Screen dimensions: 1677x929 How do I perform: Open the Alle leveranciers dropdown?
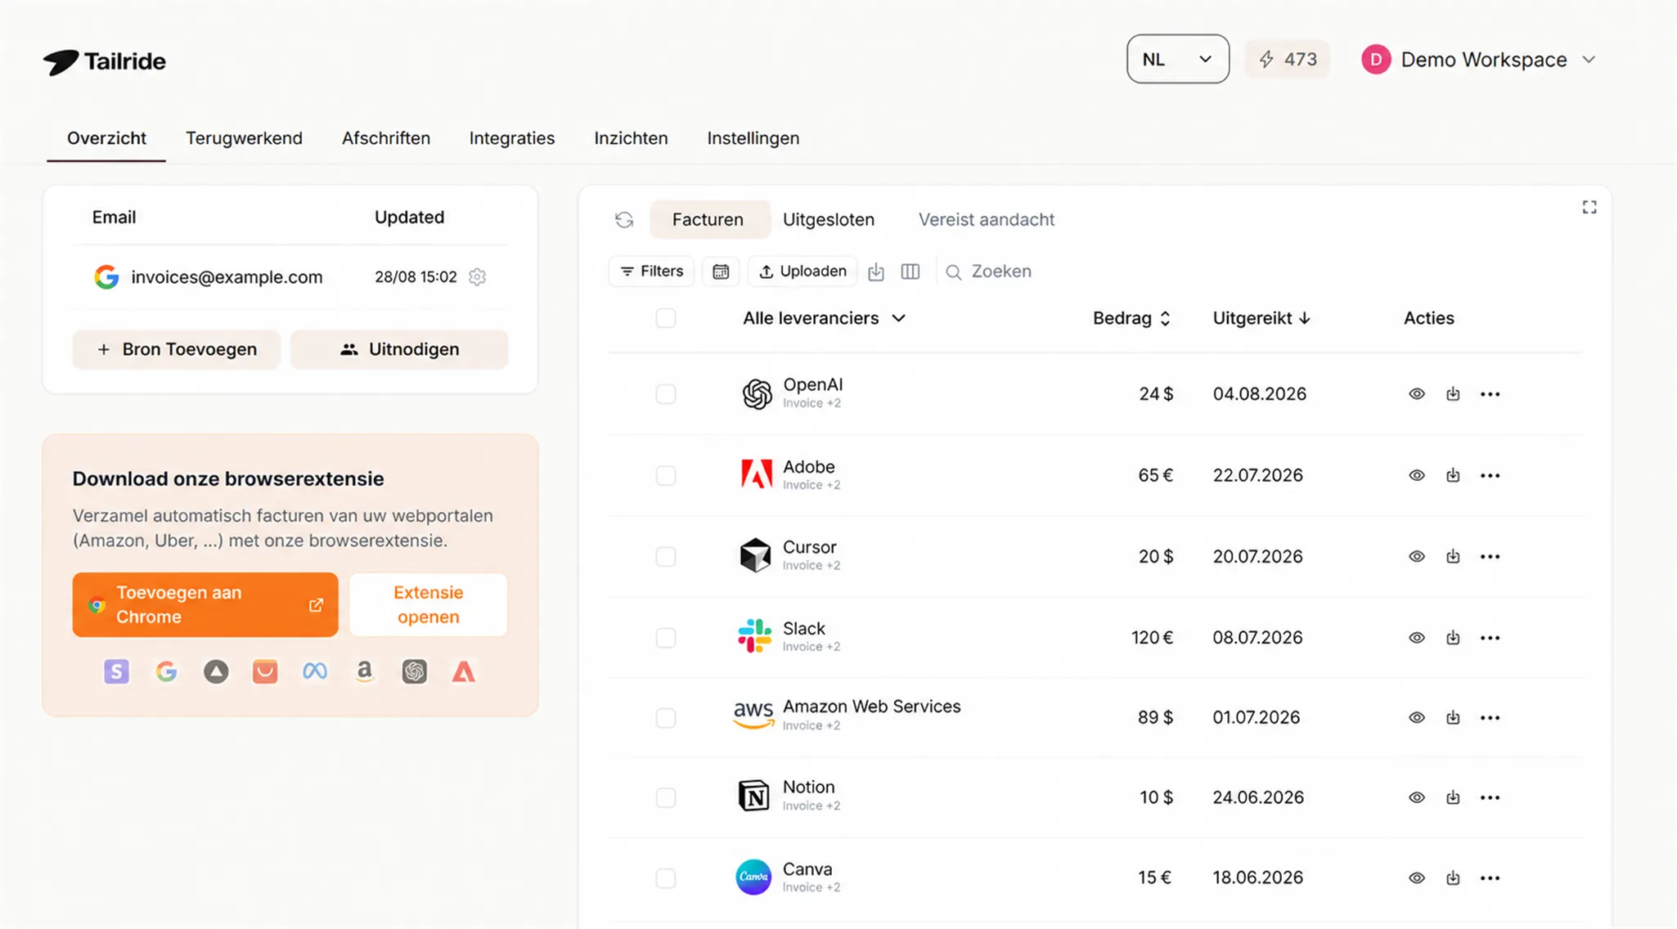click(824, 318)
